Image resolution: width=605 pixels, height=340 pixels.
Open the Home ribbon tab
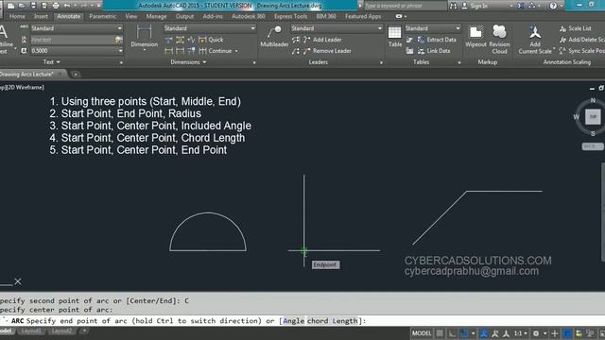coord(17,17)
